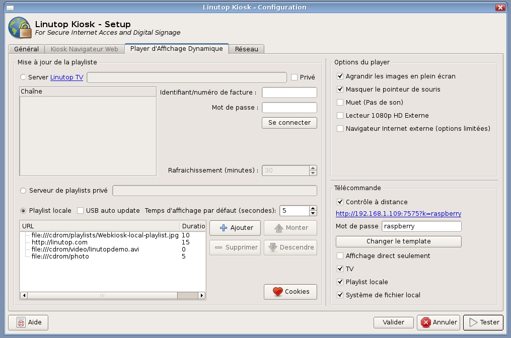Image resolution: width=511 pixels, height=338 pixels.
Task: Select Webkiosk-local-playlist.jpg row
Action: point(112,235)
